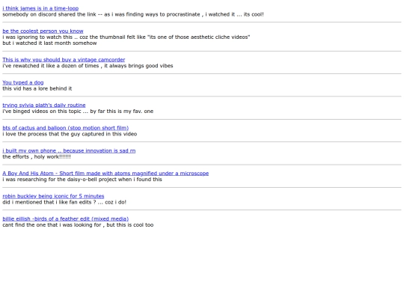The height and width of the screenshot is (303, 404).
Task: Visit the 'You typed a dog' link
Action: coord(23,82)
